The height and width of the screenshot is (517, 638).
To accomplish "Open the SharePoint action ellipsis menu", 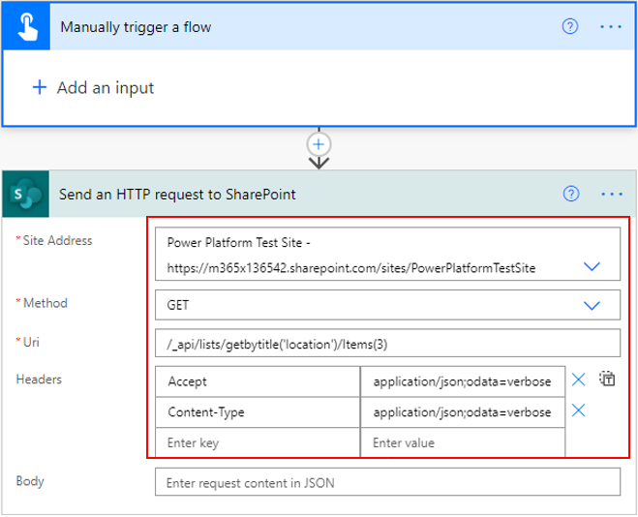I will (x=612, y=194).
